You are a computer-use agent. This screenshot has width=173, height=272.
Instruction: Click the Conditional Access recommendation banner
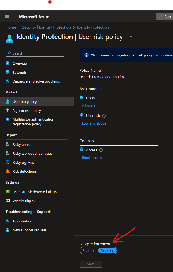(126, 55)
